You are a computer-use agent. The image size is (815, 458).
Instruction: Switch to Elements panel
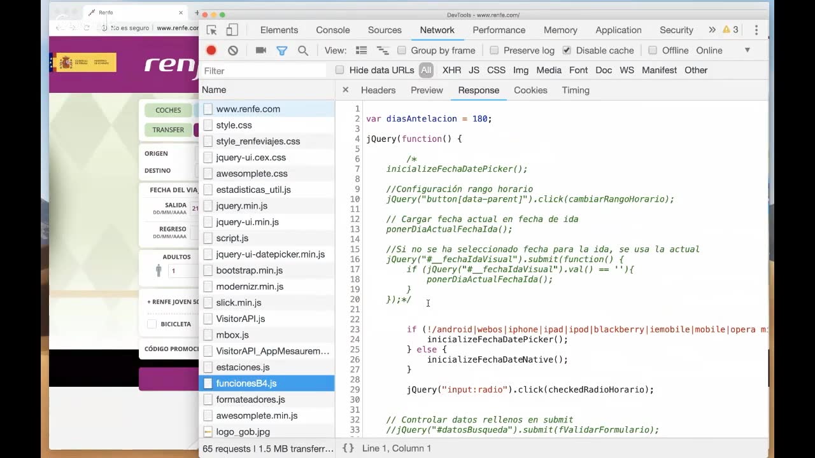(x=279, y=30)
